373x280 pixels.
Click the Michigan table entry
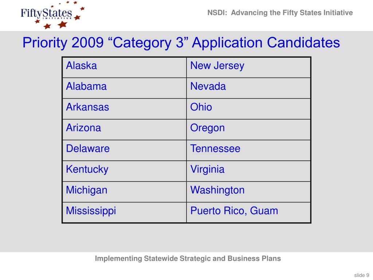[x=124, y=192]
